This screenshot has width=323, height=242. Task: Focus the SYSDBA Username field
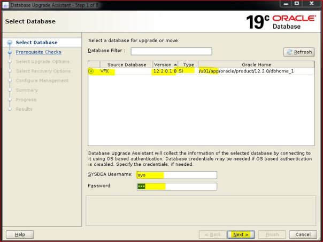tap(176, 175)
